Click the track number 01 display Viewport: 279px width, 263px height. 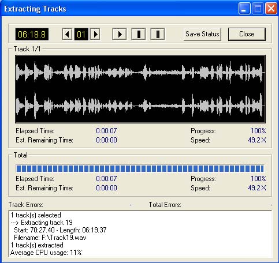point(81,34)
